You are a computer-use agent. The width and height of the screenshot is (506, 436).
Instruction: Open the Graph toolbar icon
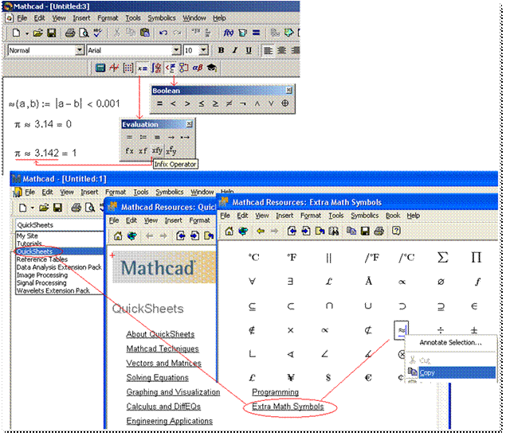point(114,68)
